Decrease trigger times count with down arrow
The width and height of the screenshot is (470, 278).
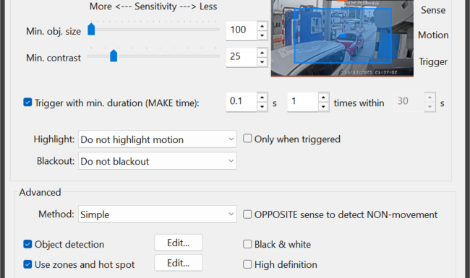tap(323, 107)
